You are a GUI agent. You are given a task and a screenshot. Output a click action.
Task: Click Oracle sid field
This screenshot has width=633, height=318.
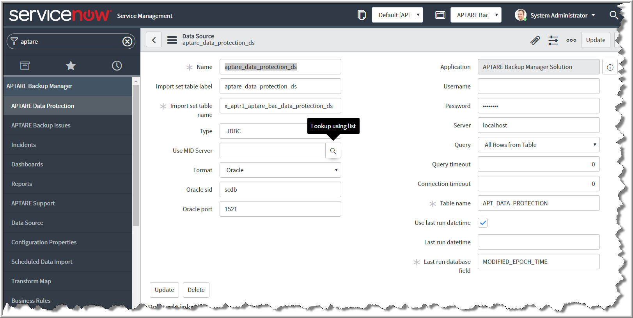click(x=280, y=189)
